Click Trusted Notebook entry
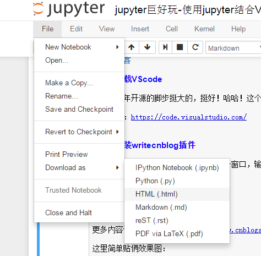261x256 pixels. click(x=79, y=190)
